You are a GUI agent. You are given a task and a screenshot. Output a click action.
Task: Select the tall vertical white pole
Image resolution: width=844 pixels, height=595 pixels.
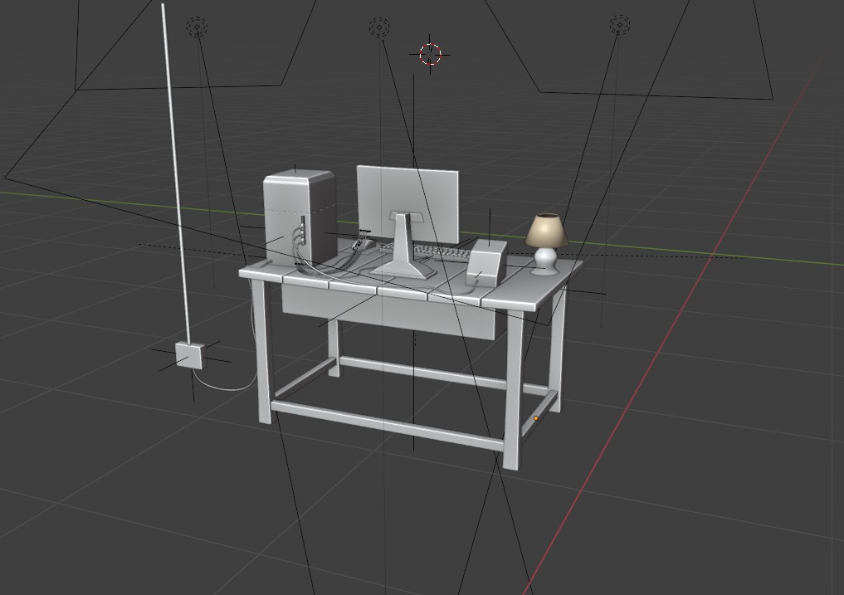click(176, 173)
